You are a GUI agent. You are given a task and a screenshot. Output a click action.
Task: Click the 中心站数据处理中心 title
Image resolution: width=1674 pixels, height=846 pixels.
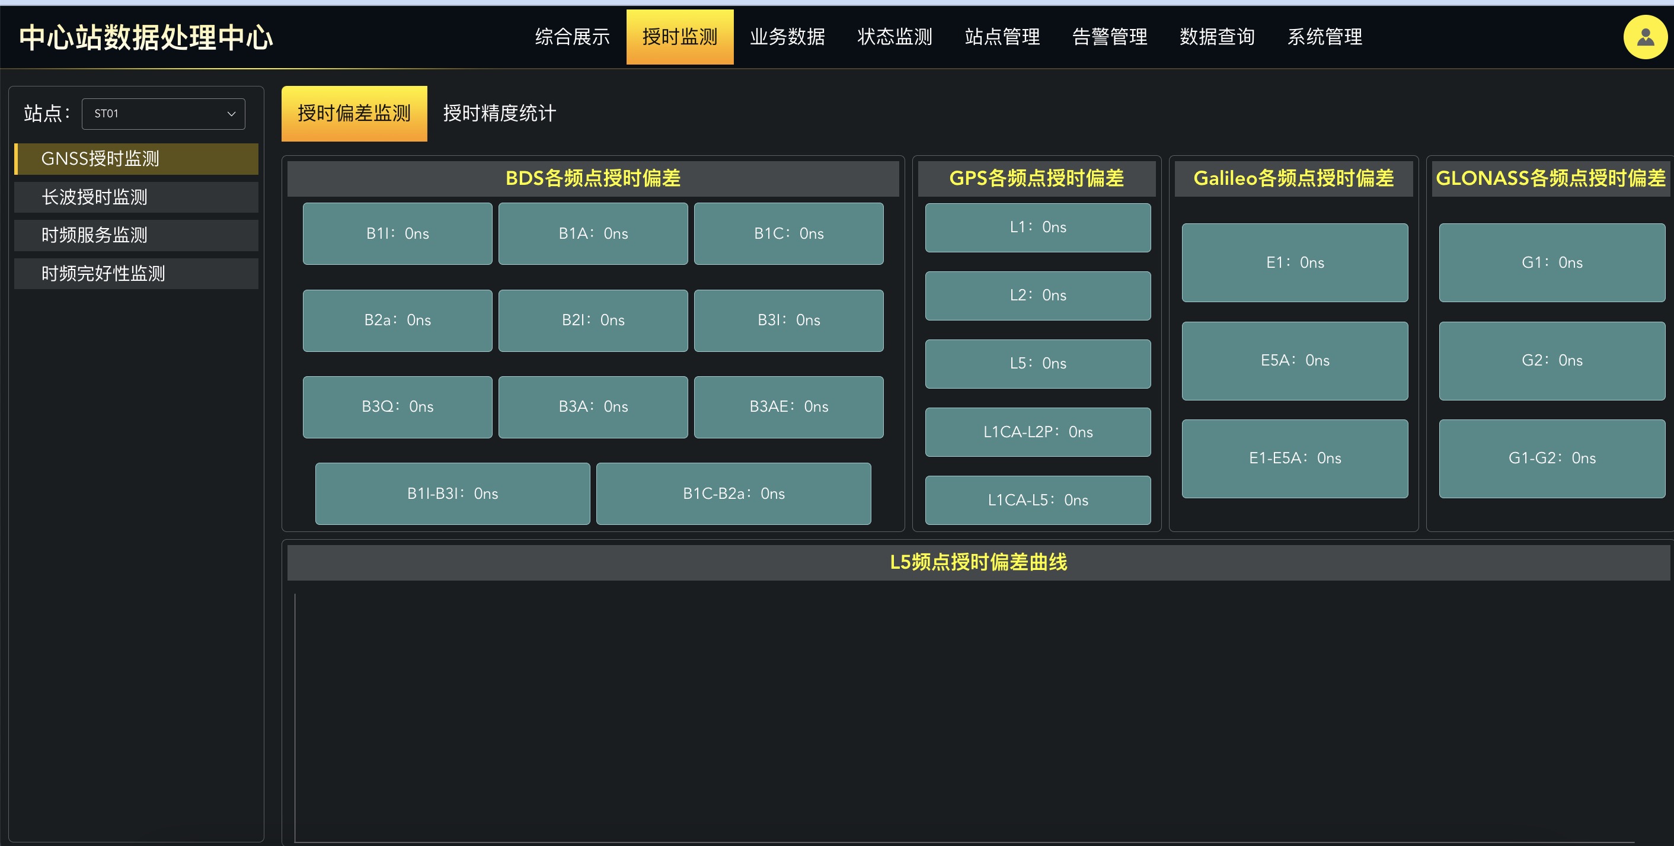click(146, 38)
